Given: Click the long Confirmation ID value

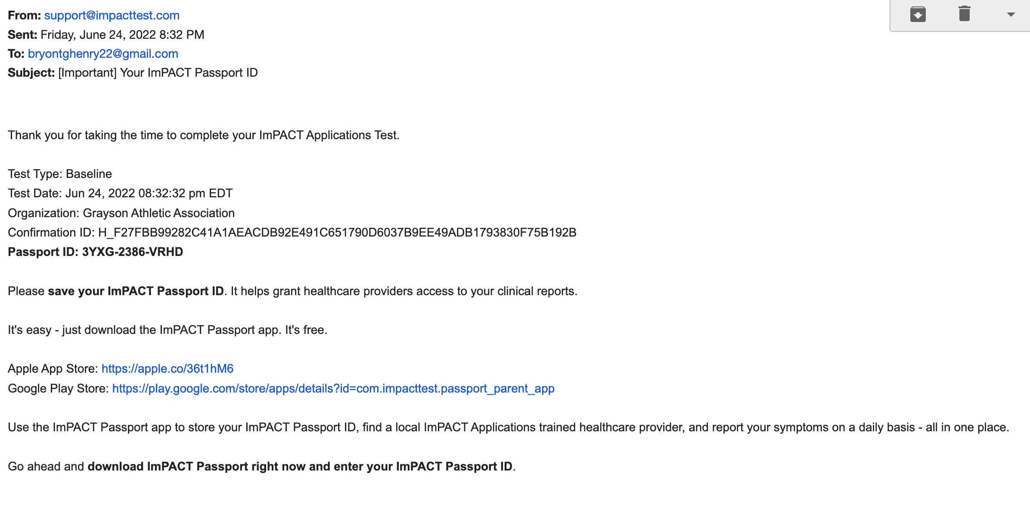Looking at the screenshot, I should 337,232.
